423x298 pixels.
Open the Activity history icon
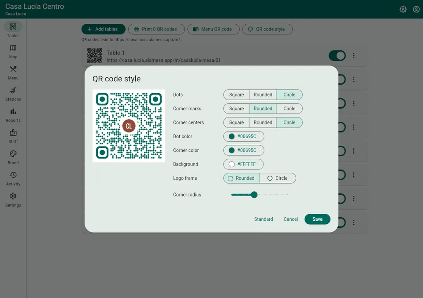13,175
